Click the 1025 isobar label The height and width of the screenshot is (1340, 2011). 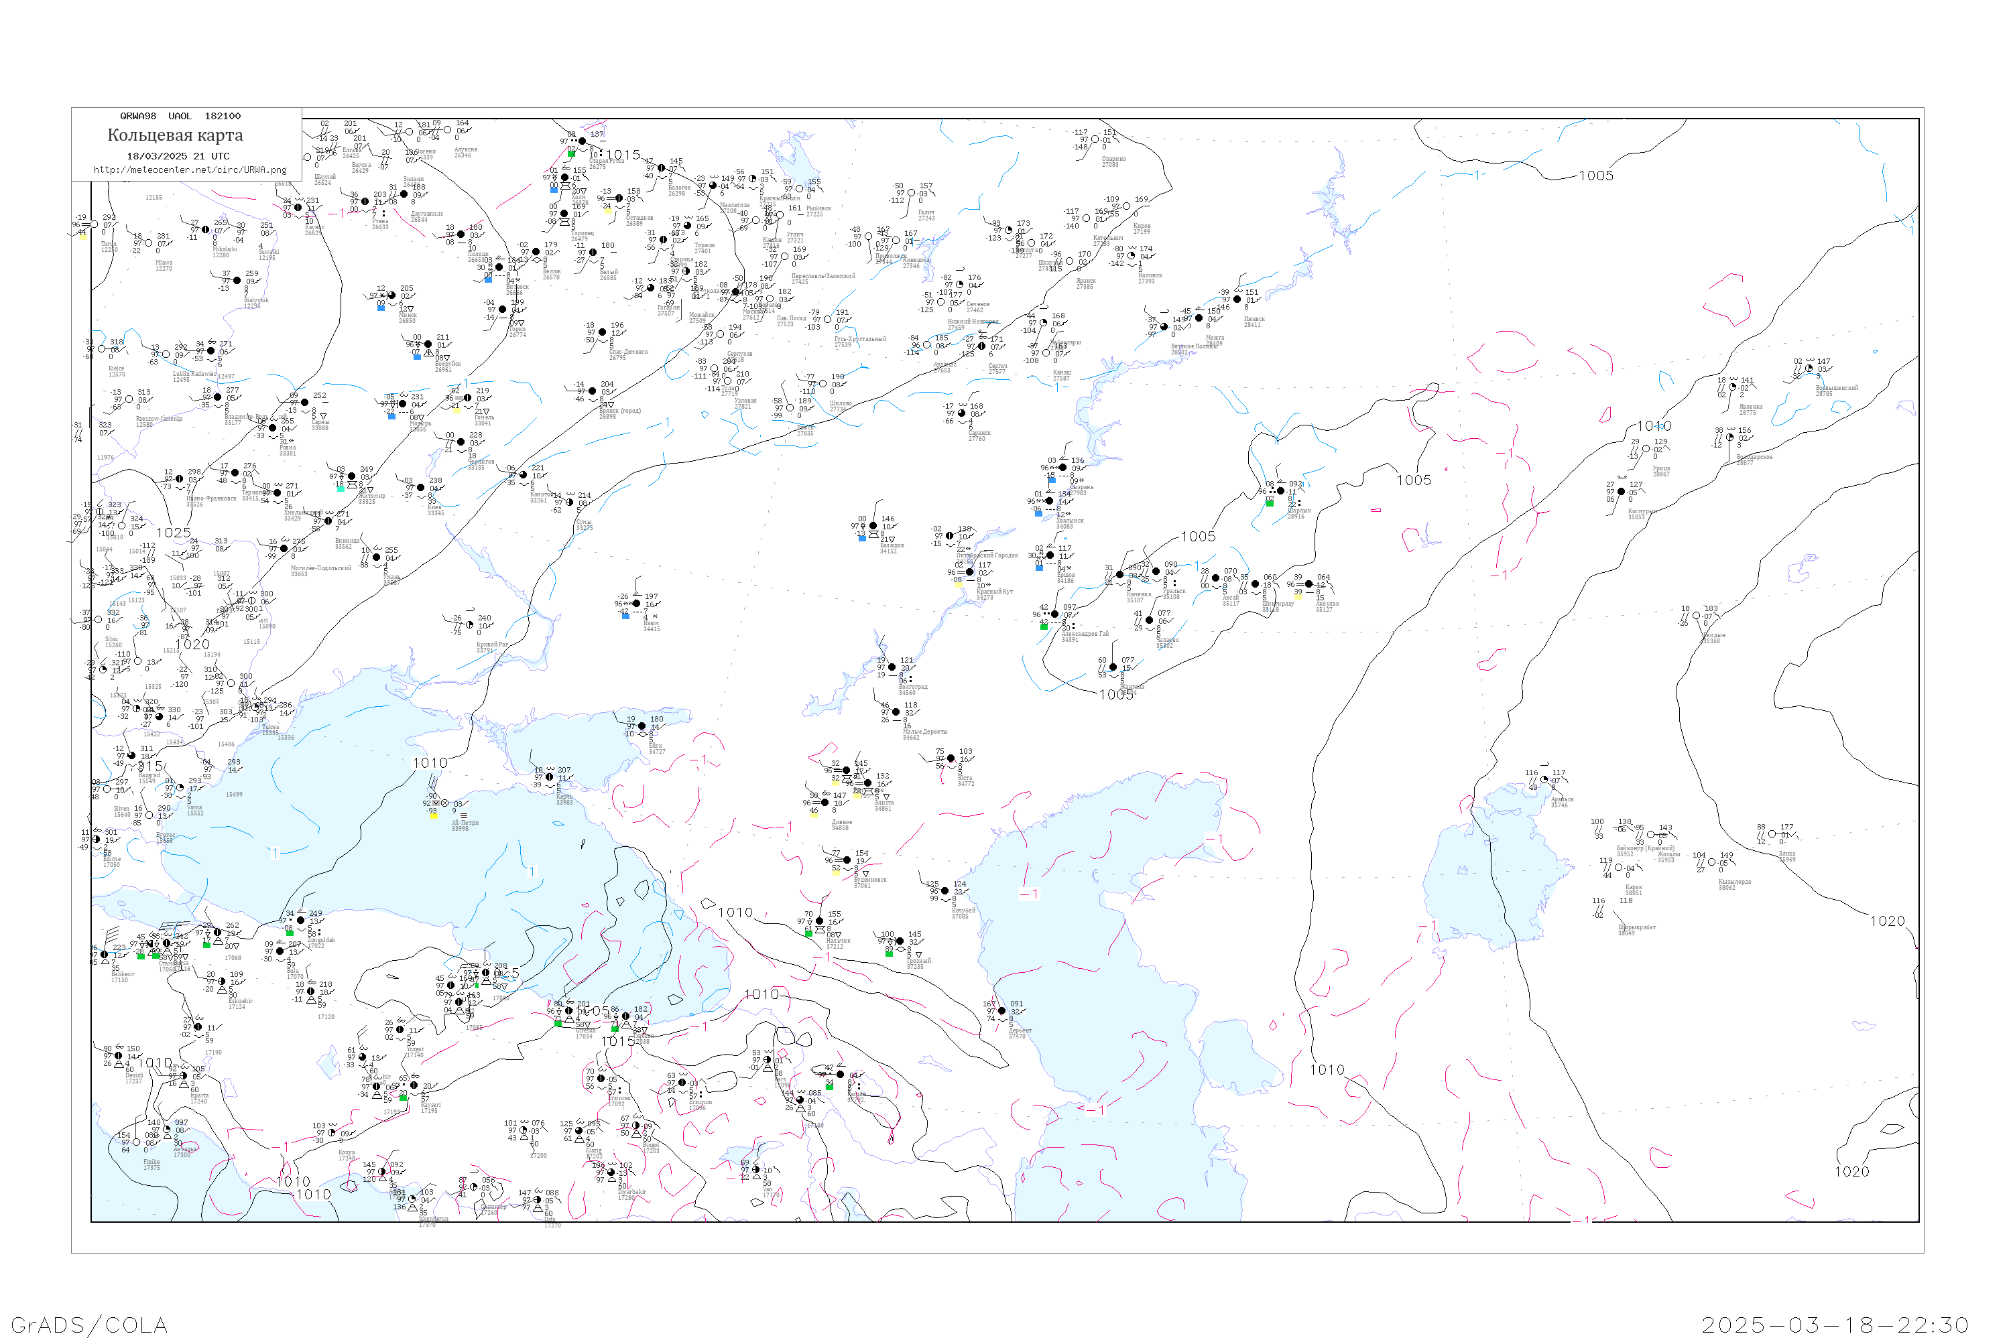174,533
